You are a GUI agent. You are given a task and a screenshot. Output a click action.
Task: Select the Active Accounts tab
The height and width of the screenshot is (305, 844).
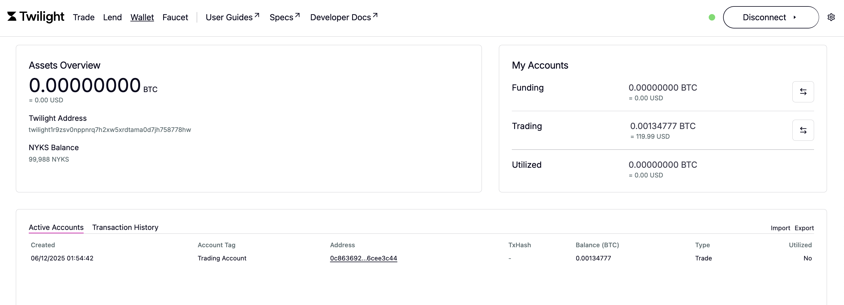coord(56,227)
